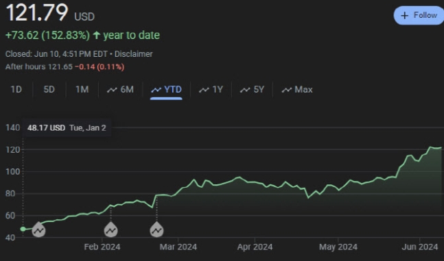
Task: Click the 48.17 USD Jan 2 tooltip
Action: point(67,128)
